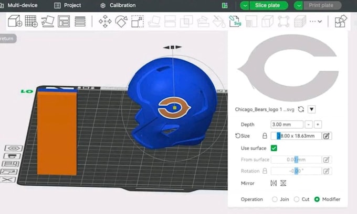This screenshot has height=214, width=357.
Task: Open the Calibration tab
Action: 118,5
